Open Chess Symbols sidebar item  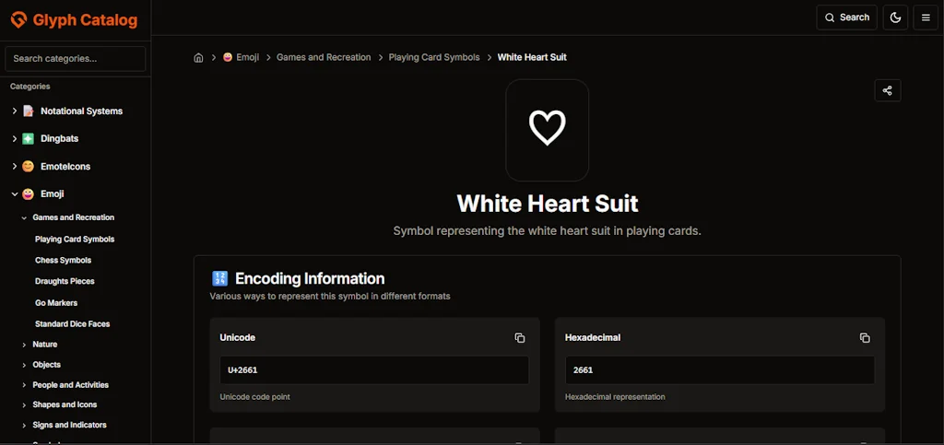click(x=64, y=260)
